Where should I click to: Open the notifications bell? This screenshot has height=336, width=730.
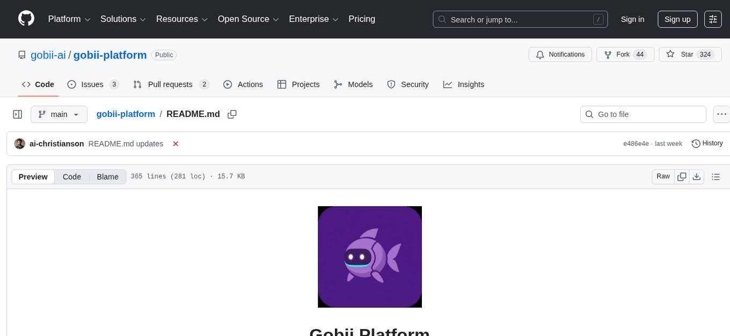pyautogui.click(x=541, y=54)
